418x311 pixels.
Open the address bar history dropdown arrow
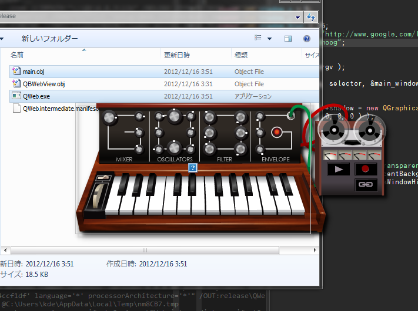pos(297,18)
